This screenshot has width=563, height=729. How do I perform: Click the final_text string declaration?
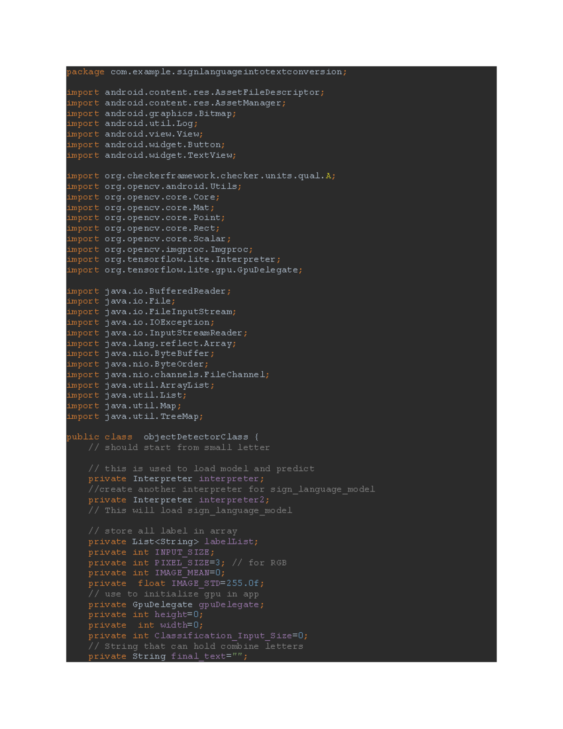(167, 656)
